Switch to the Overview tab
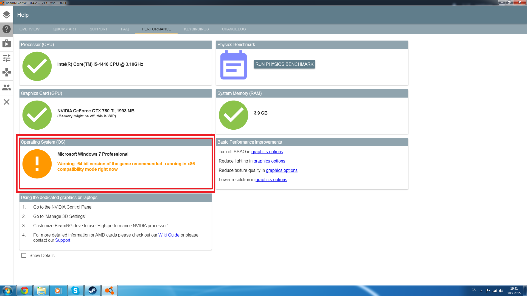 click(x=29, y=29)
